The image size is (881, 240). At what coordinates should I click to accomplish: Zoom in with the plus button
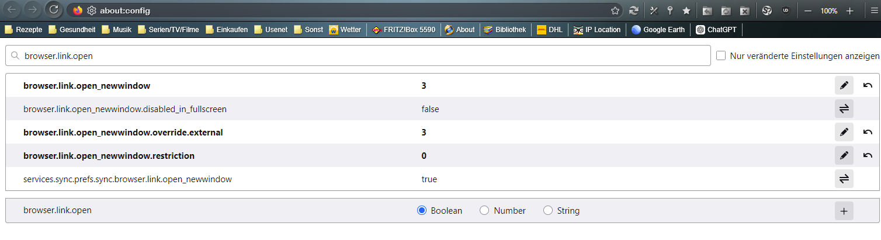[x=850, y=11]
